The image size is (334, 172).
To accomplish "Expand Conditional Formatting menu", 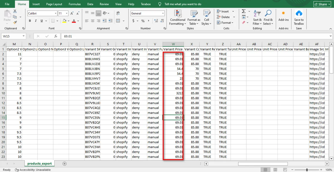I will [178, 17].
